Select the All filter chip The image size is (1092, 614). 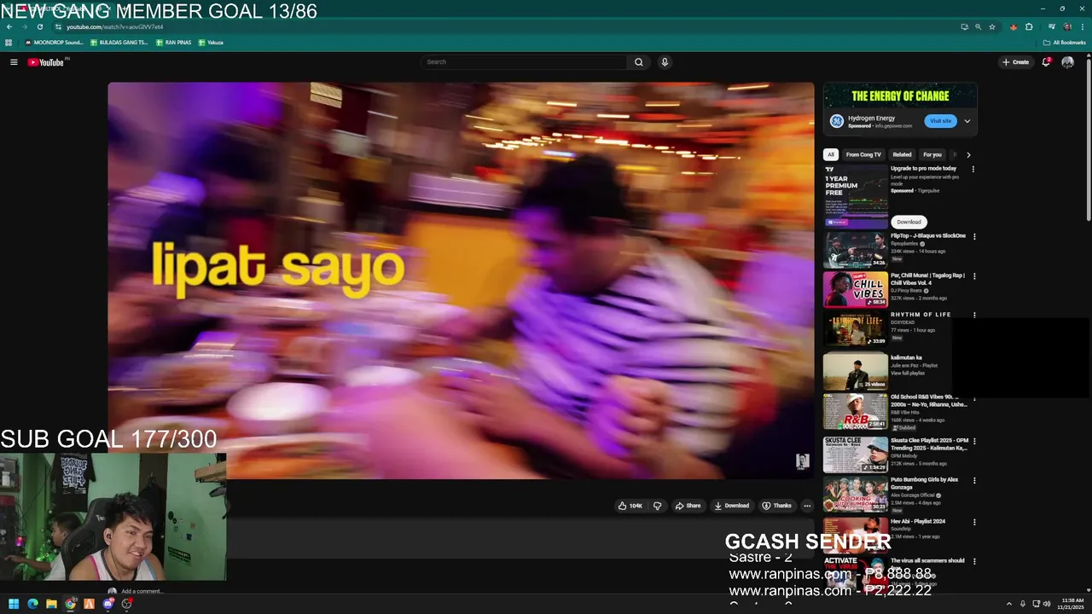tap(830, 155)
